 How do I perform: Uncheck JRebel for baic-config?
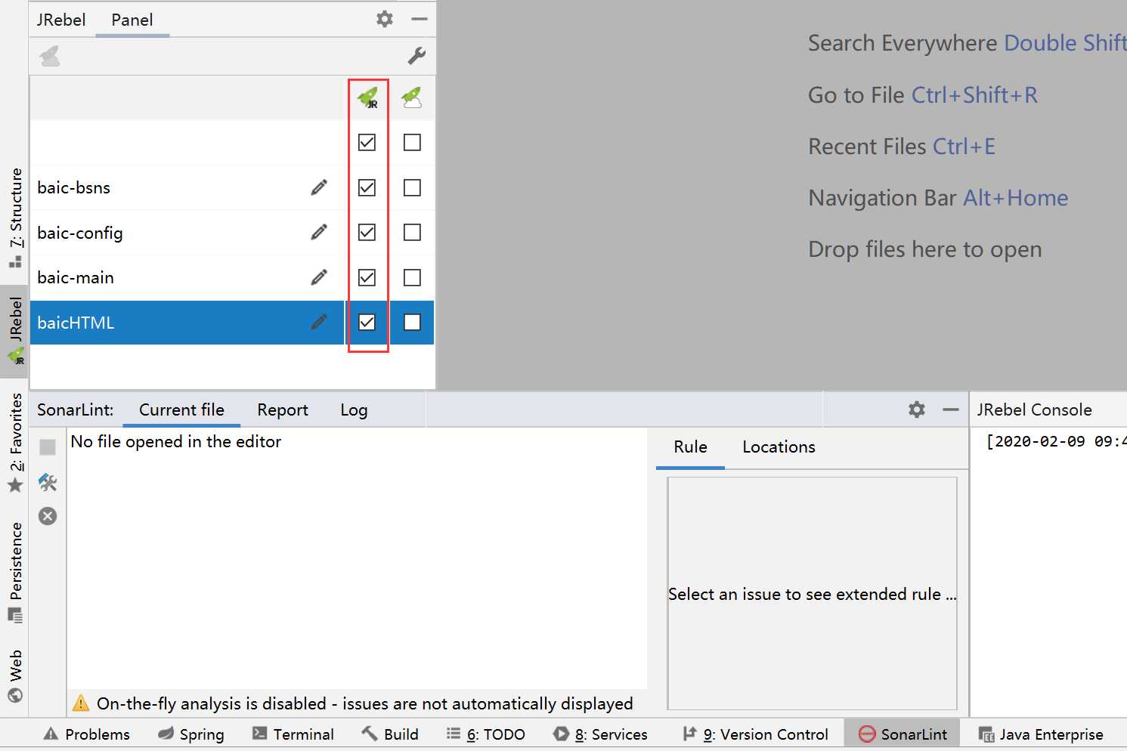point(367,232)
